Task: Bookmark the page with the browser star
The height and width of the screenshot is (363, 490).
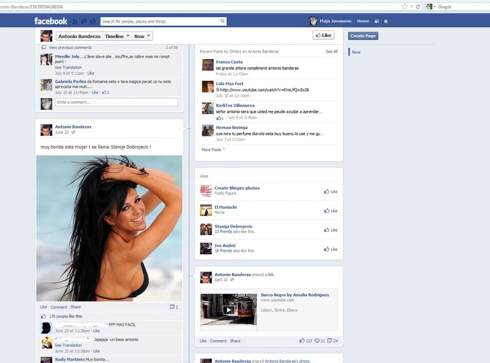Action: [x=404, y=6]
